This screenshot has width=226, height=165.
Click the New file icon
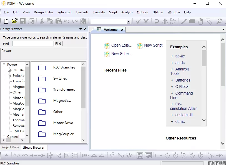6,21
